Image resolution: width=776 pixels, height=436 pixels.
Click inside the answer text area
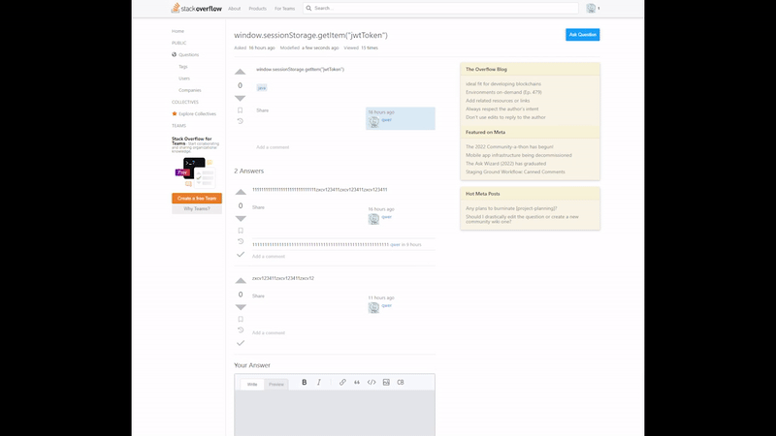coord(335,413)
